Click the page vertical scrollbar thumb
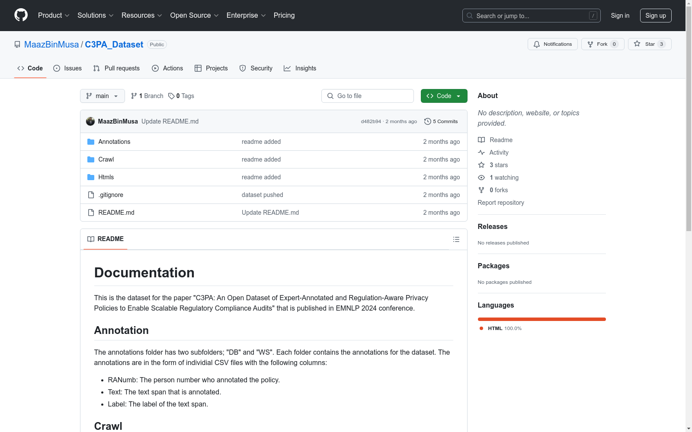Screen dimensions: 692x432 coord(689,119)
